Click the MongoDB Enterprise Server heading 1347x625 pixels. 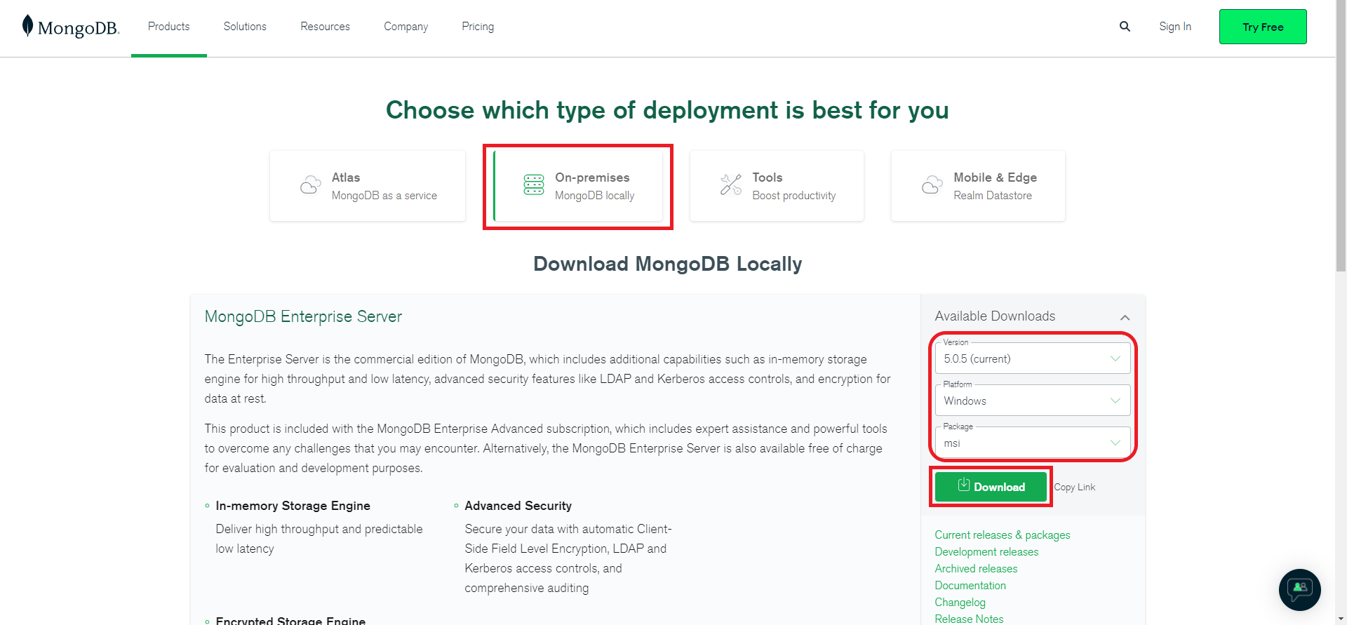(x=303, y=316)
